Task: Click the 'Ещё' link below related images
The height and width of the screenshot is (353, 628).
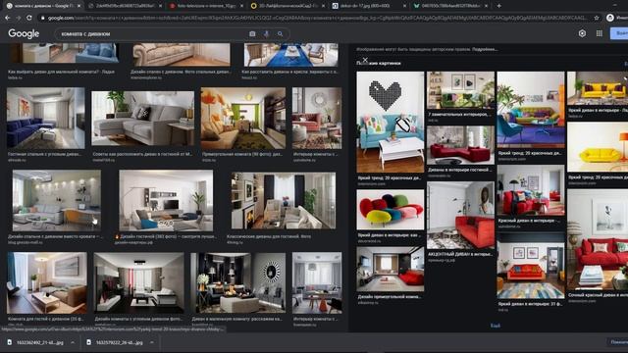Action: pos(496,326)
